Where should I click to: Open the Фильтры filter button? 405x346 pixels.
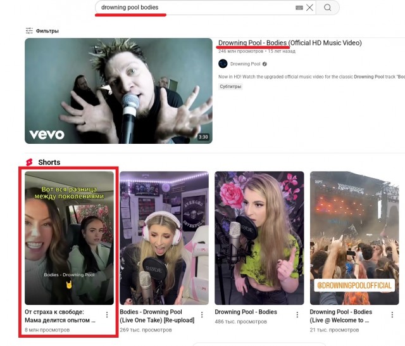coord(42,31)
